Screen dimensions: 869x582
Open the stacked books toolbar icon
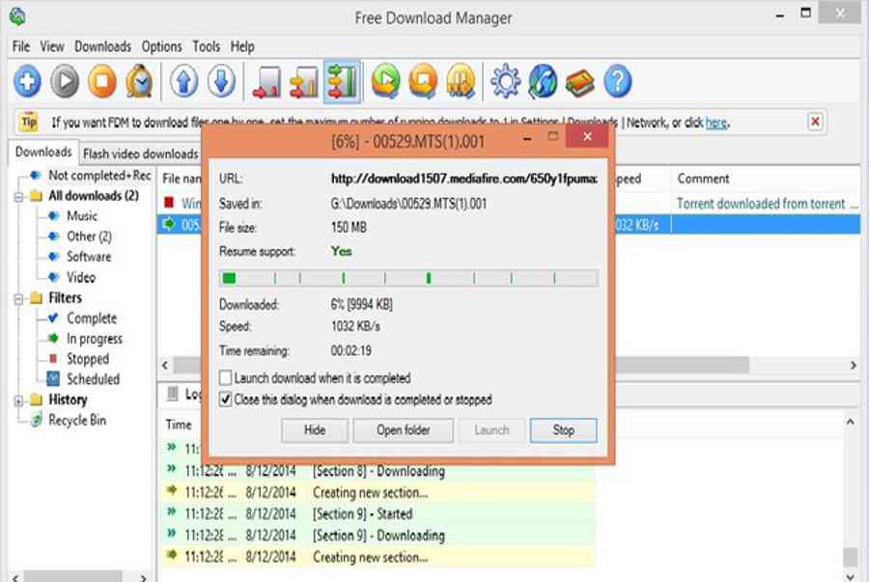click(580, 82)
